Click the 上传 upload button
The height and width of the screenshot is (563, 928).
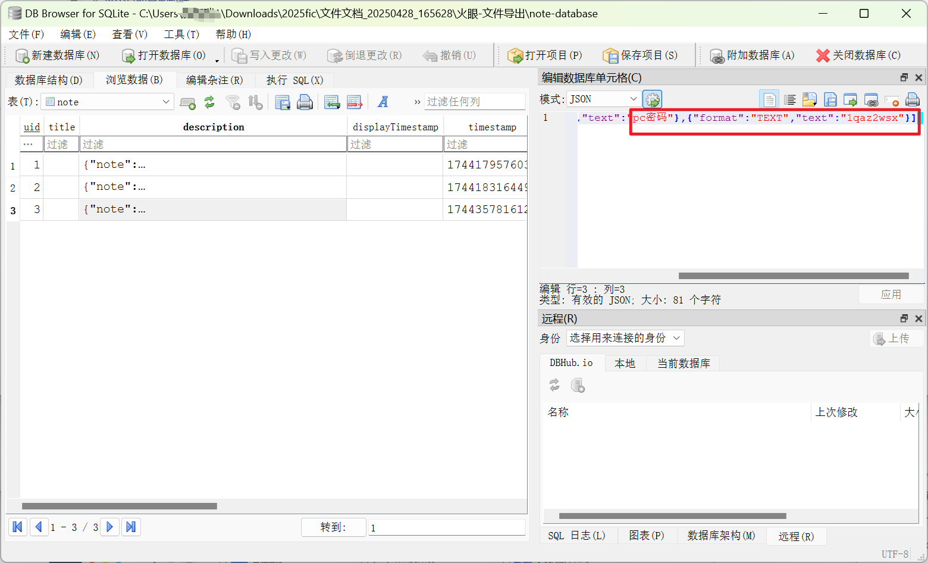[x=897, y=338]
